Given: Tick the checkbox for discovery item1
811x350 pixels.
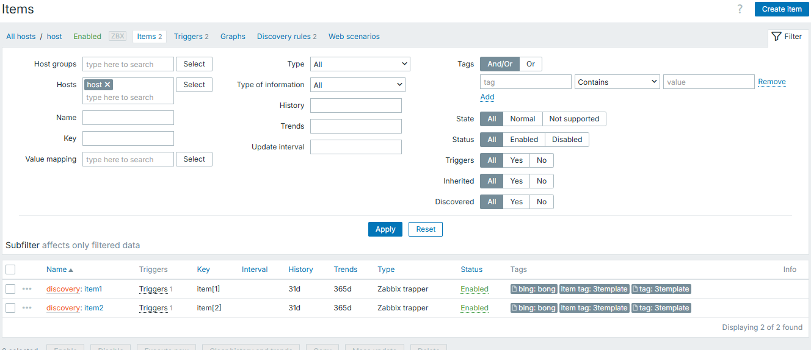Looking at the screenshot, I should coord(10,289).
